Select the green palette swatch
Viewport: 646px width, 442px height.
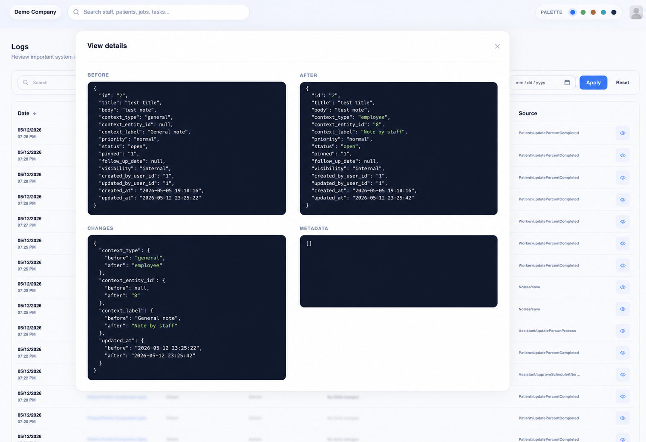click(583, 12)
